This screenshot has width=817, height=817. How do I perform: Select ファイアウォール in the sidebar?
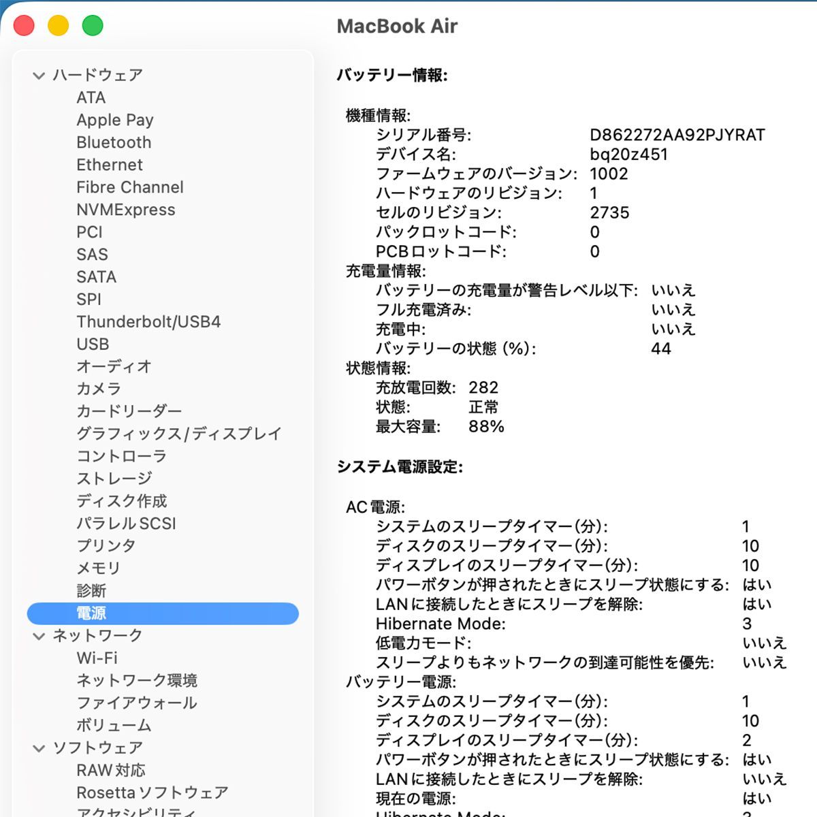pyautogui.click(x=136, y=703)
